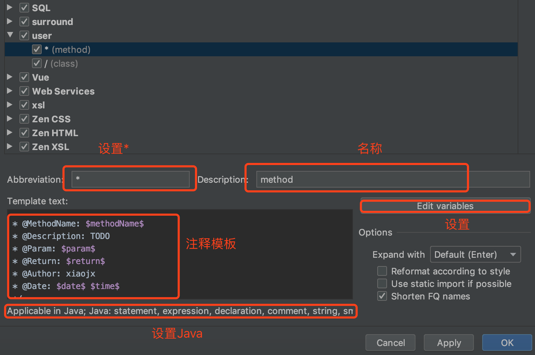Expand the xsl template group
The image size is (535, 355).
click(x=10, y=105)
